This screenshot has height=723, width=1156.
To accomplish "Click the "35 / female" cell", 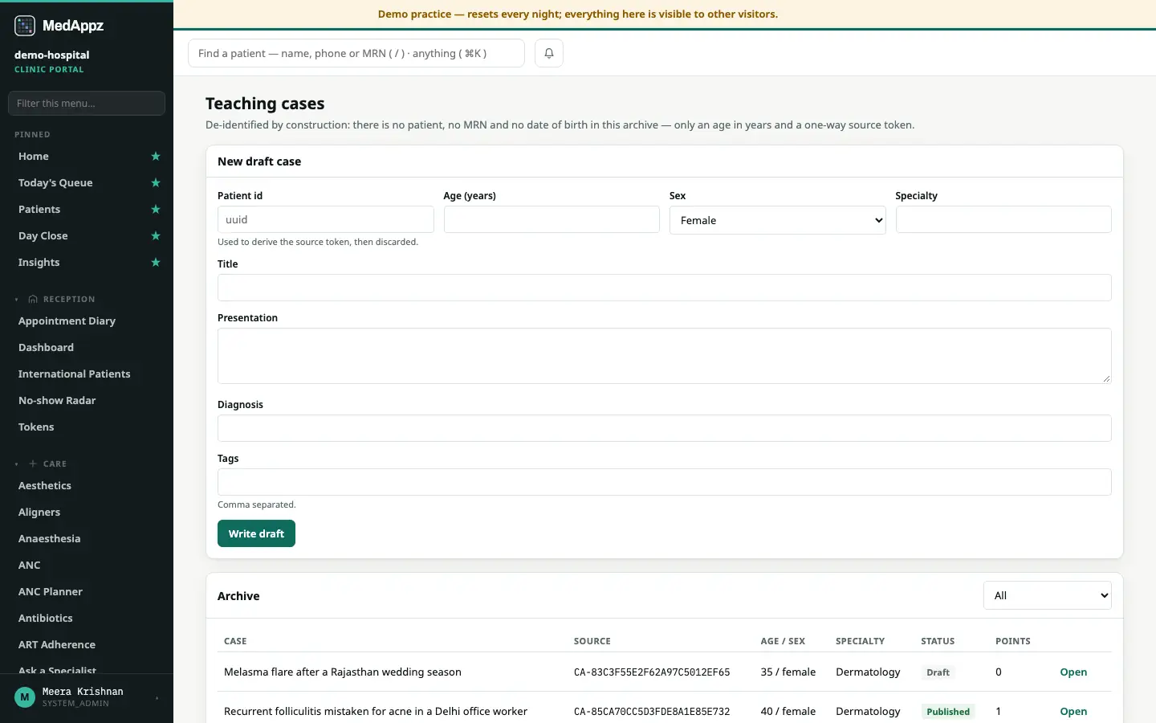I will pos(788,672).
